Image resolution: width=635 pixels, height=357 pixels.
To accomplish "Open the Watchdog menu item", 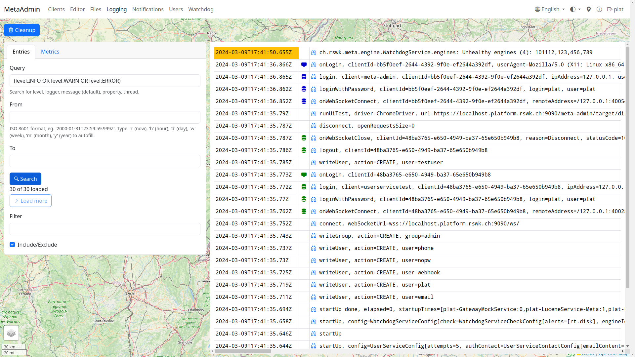I will [x=201, y=9].
